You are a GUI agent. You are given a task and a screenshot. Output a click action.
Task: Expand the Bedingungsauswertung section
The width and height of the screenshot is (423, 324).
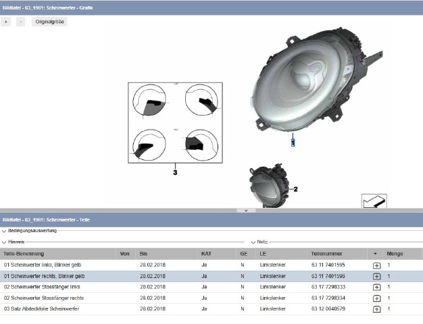(4, 232)
